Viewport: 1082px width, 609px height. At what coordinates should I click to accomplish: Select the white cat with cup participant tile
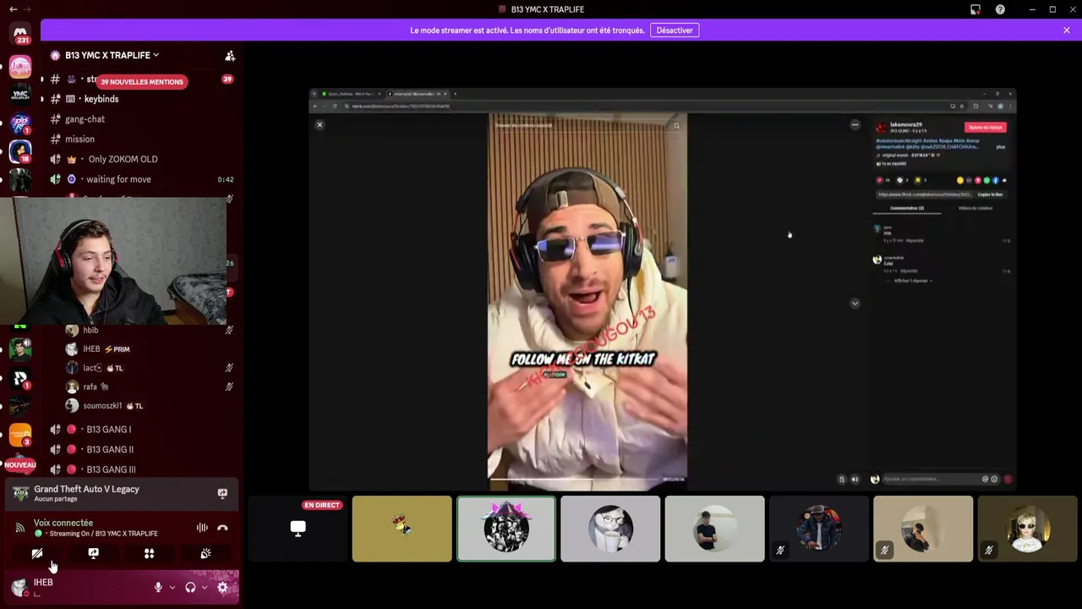pos(610,529)
